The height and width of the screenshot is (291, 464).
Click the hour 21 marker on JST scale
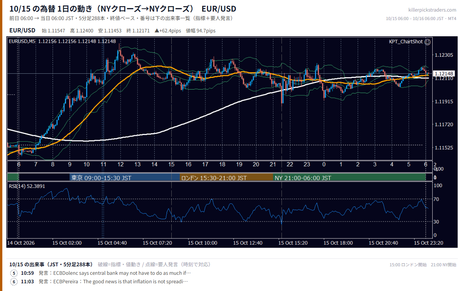pos(273,164)
